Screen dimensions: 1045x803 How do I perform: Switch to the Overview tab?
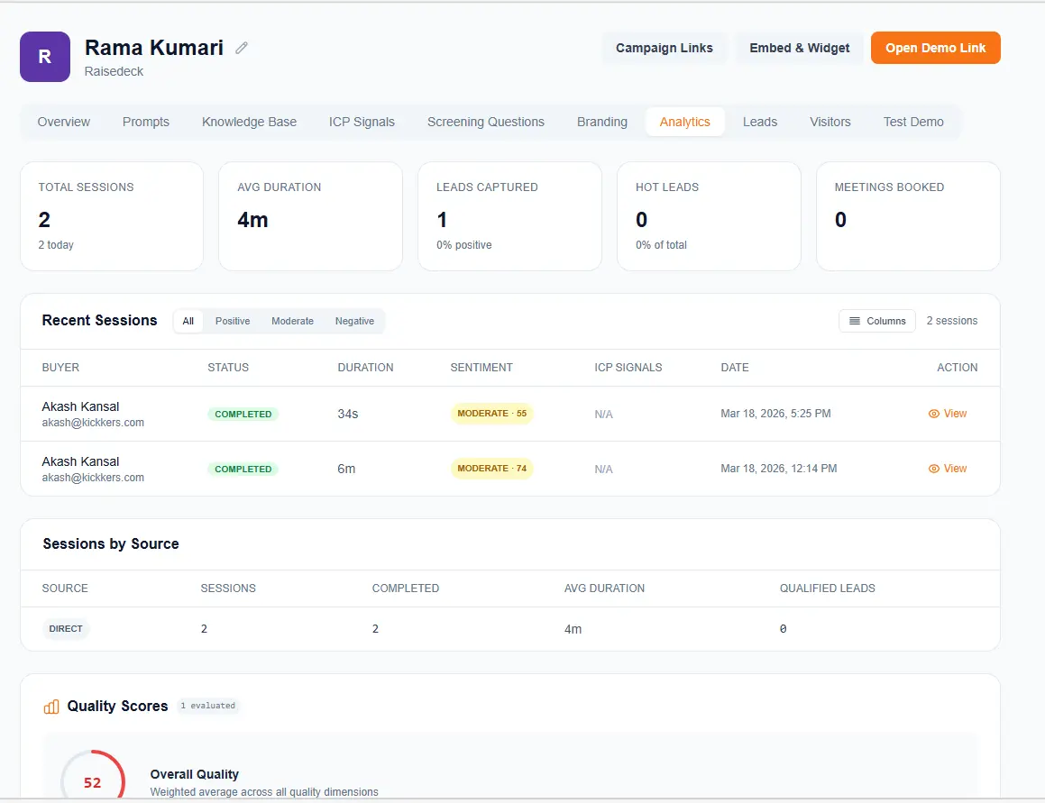coord(63,122)
